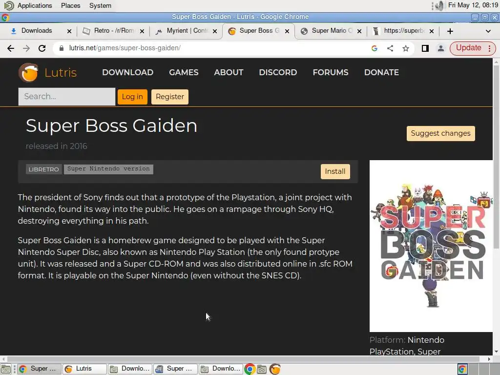Share this page via share icon
The image size is (500, 375).
[390, 48]
